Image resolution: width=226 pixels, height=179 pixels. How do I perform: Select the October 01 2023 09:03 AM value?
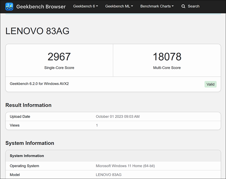(118, 116)
